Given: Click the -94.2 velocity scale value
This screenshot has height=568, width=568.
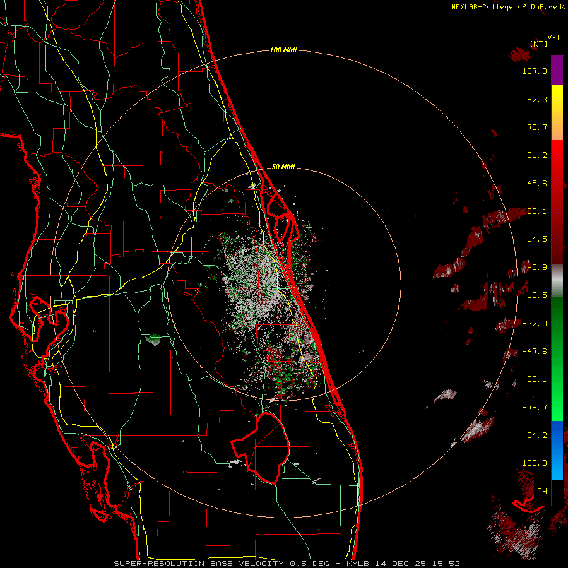Looking at the screenshot, I should (x=535, y=435).
